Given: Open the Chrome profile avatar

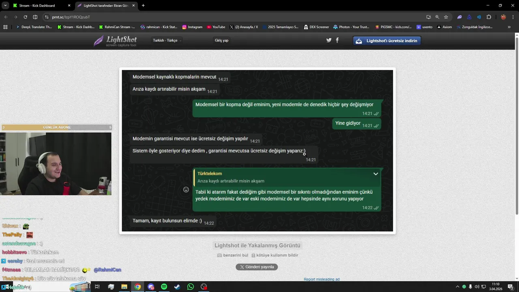Looking at the screenshot, I should click(503, 17).
